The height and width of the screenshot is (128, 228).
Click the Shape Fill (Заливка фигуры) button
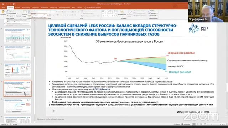click(139, 11)
